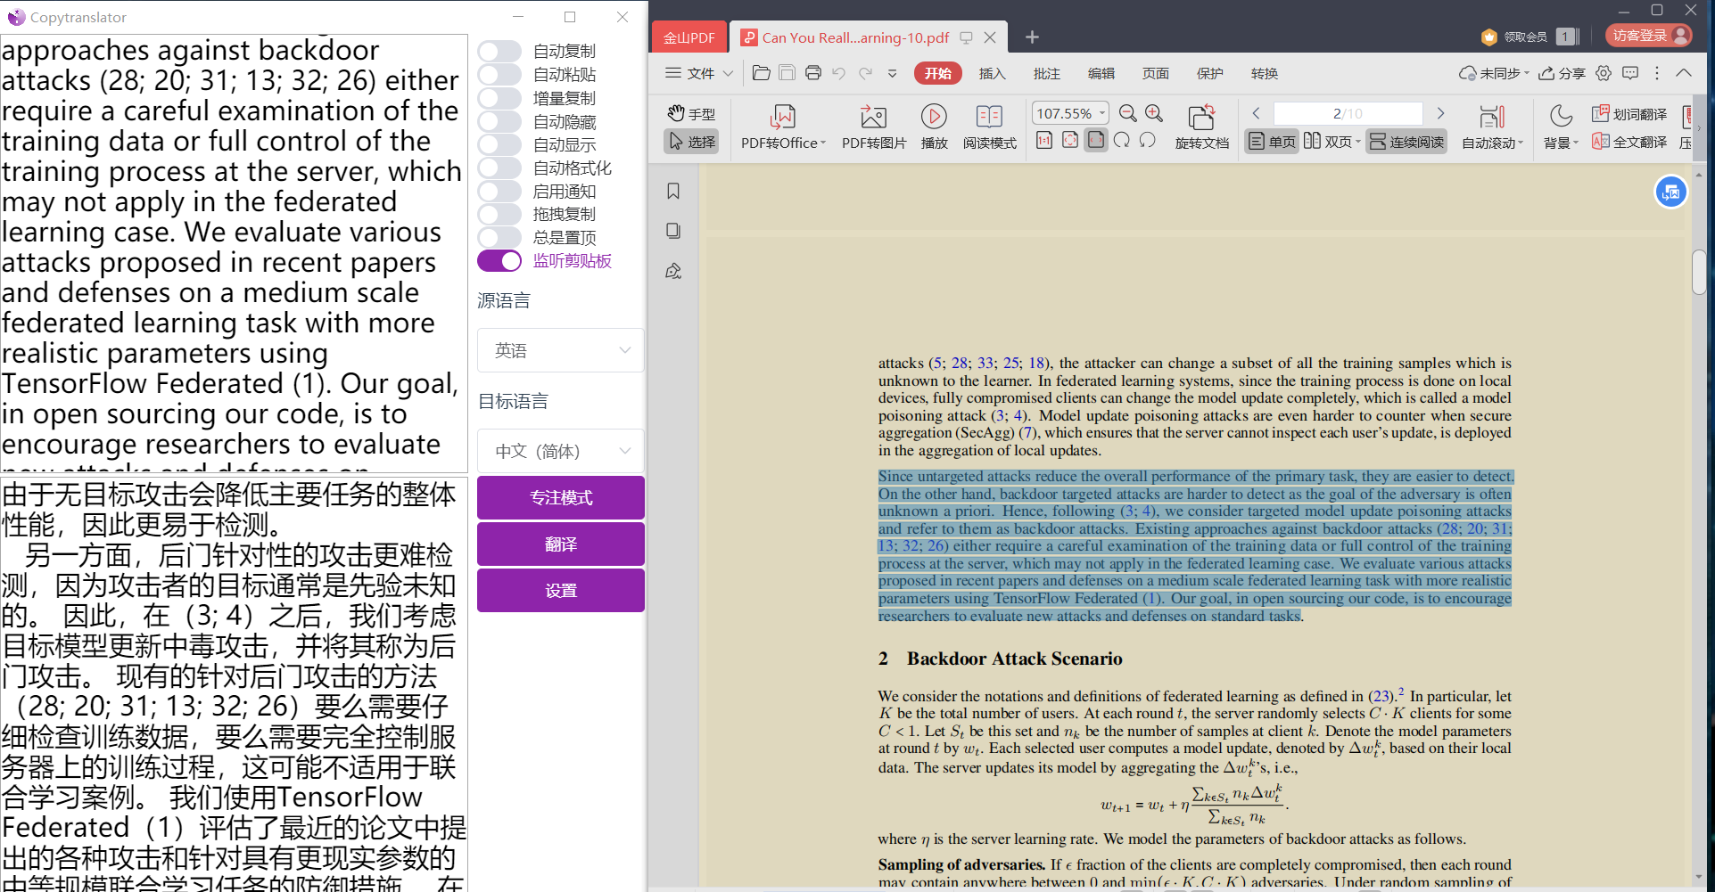Click the redo arrow icon
1715x892 pixels.
click(865, 73)
